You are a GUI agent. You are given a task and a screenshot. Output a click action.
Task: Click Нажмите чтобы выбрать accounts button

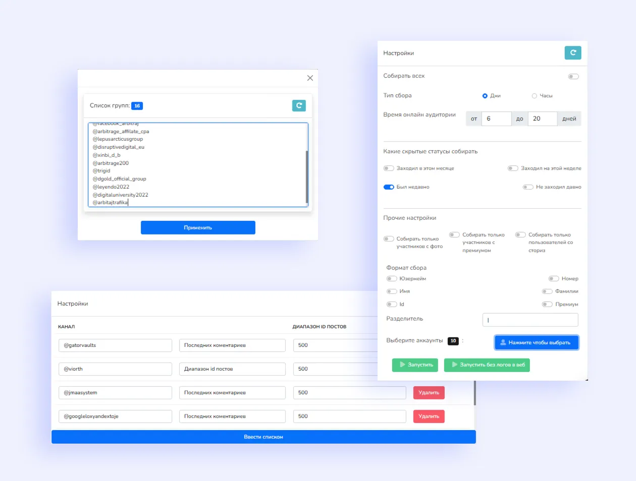[537, 342]
